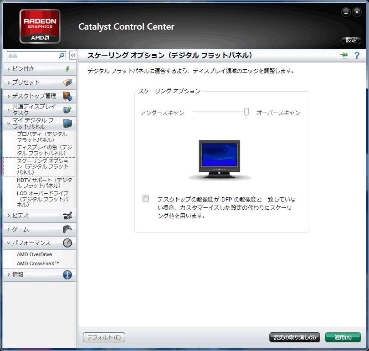This screenshot has height=351, width=369.
Task: Expand the プリセット section arrow
Action: click(9, 83)
